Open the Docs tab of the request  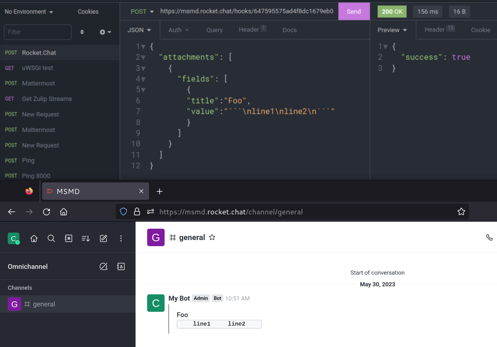[289, 30]
